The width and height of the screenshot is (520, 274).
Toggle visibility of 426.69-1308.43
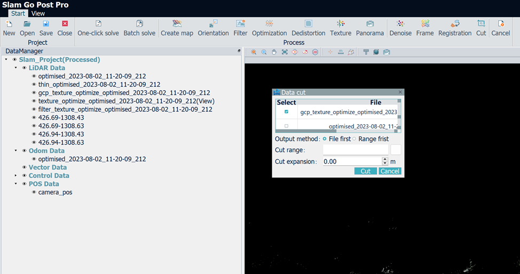tap(34, 118)
